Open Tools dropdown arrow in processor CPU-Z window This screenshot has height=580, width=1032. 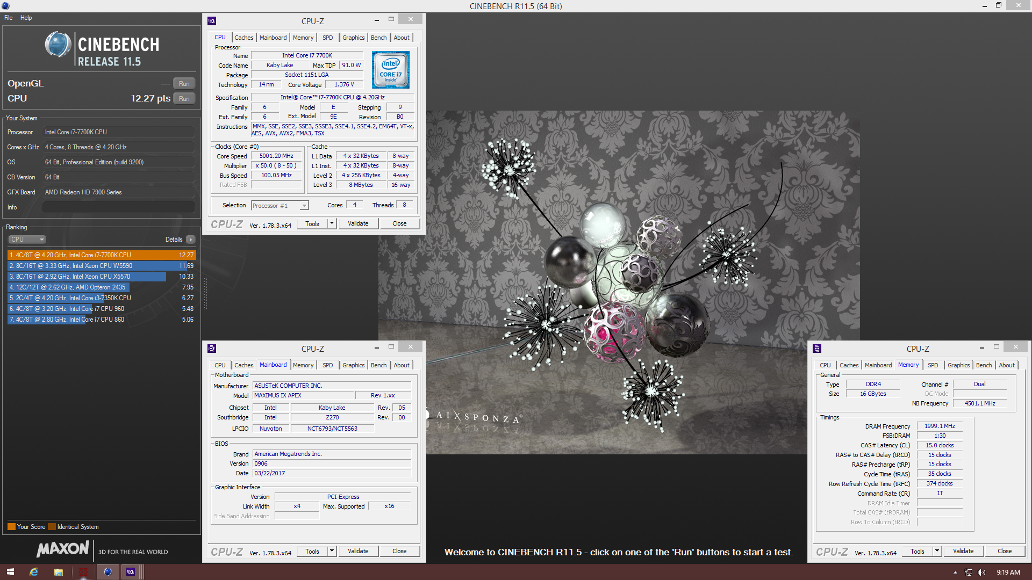tap(332, 223)
